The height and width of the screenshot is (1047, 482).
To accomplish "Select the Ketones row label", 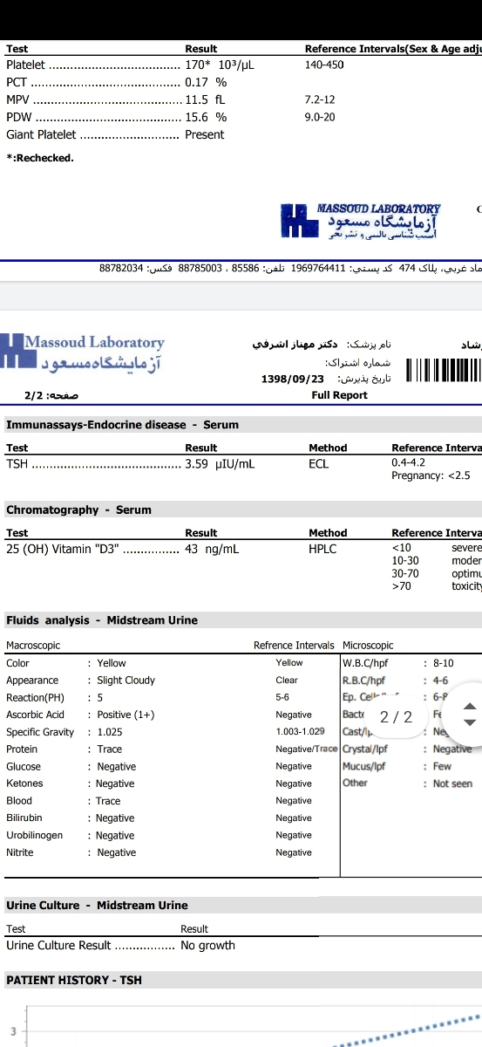I will (x=24, y=784).
